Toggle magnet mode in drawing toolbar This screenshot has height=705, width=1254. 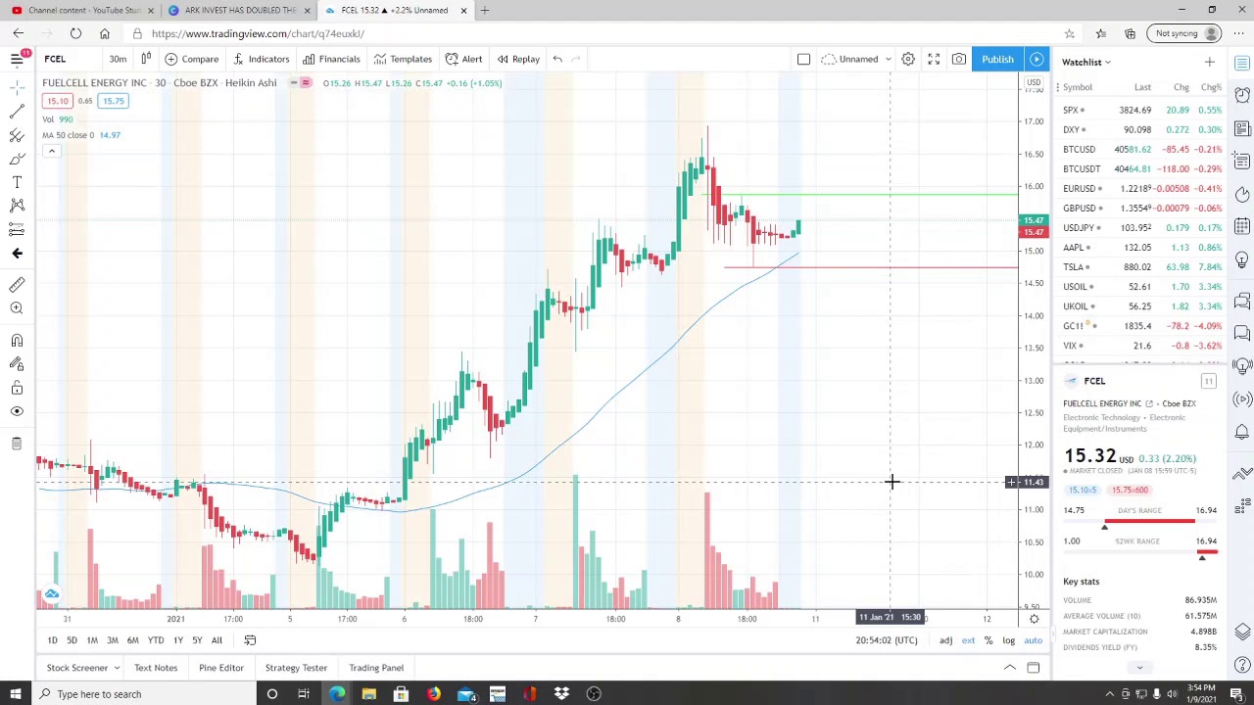(17, 341)
